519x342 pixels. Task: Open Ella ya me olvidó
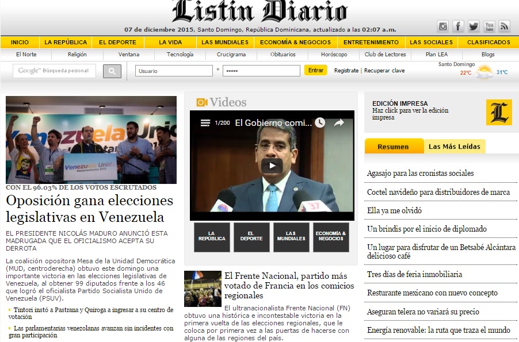pos(394,211)
